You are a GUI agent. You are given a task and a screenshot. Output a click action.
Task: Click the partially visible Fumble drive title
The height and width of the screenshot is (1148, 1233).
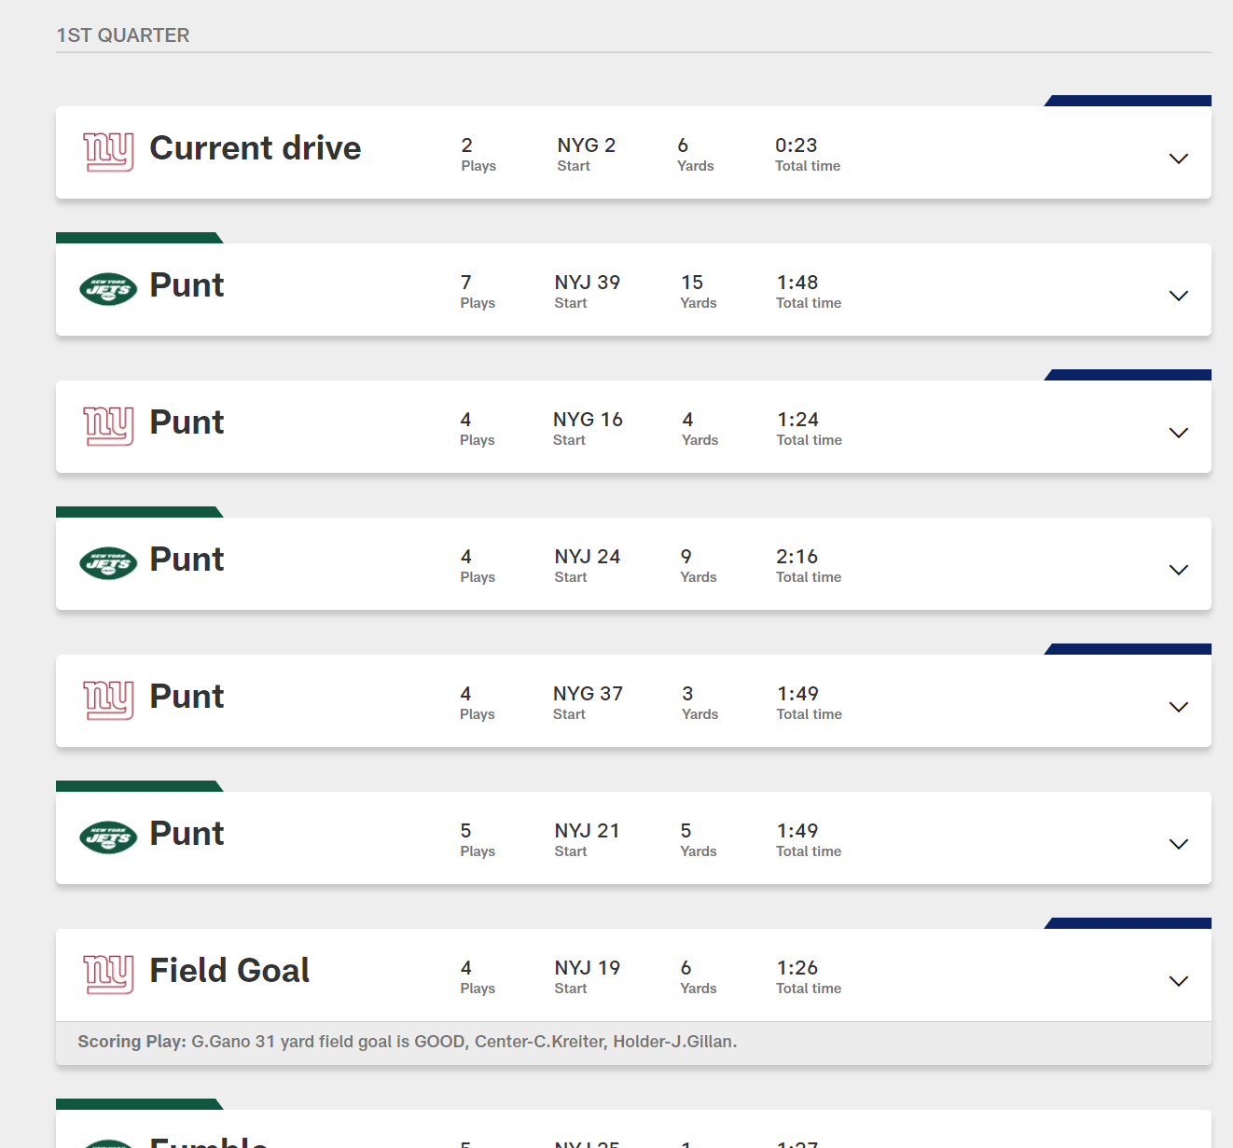point(209,1141)
